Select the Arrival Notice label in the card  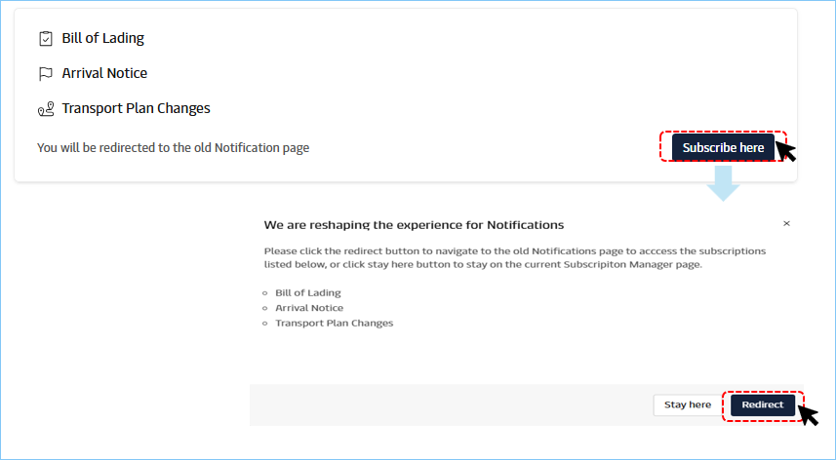click(x=104, y=74)
